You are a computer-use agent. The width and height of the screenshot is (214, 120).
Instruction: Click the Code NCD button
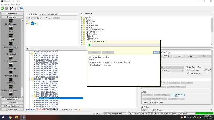pyautogui.click(x=178, y=95)
